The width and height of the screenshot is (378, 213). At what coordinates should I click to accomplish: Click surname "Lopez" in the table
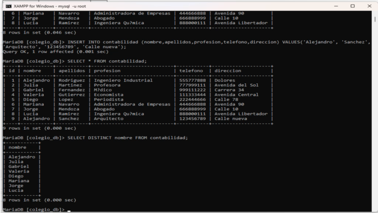66,100
